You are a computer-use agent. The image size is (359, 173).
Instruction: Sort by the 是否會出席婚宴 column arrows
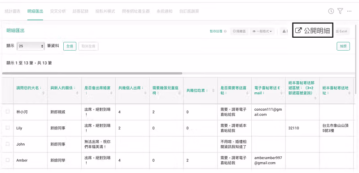click(x=111, y=93)
